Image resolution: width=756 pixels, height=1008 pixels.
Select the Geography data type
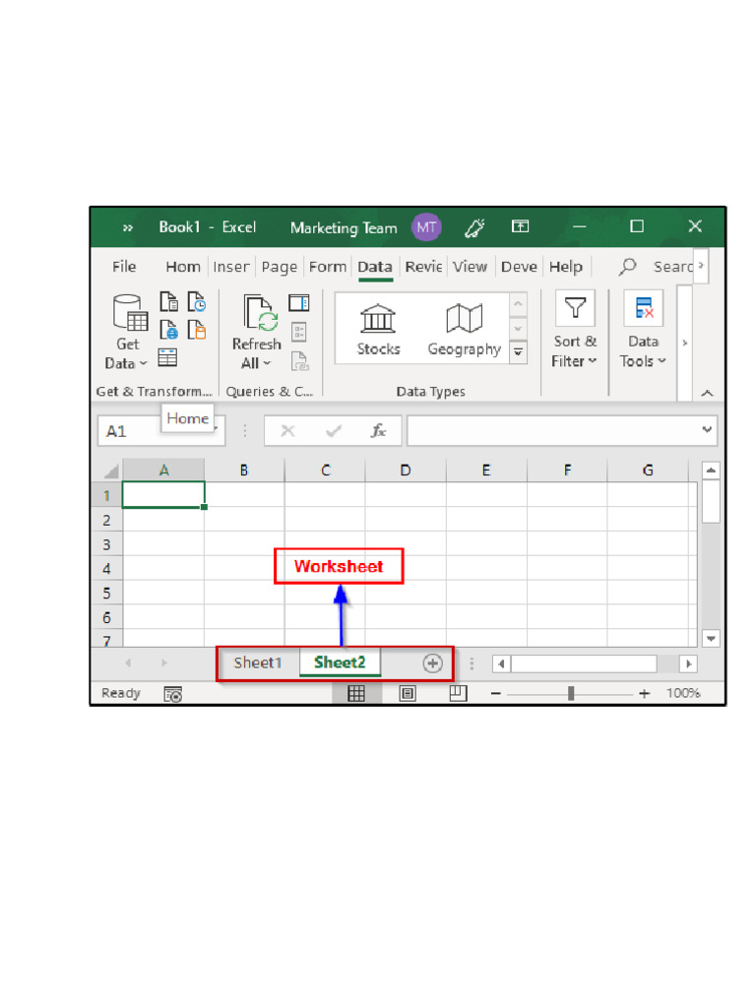[x=465, y=330]
